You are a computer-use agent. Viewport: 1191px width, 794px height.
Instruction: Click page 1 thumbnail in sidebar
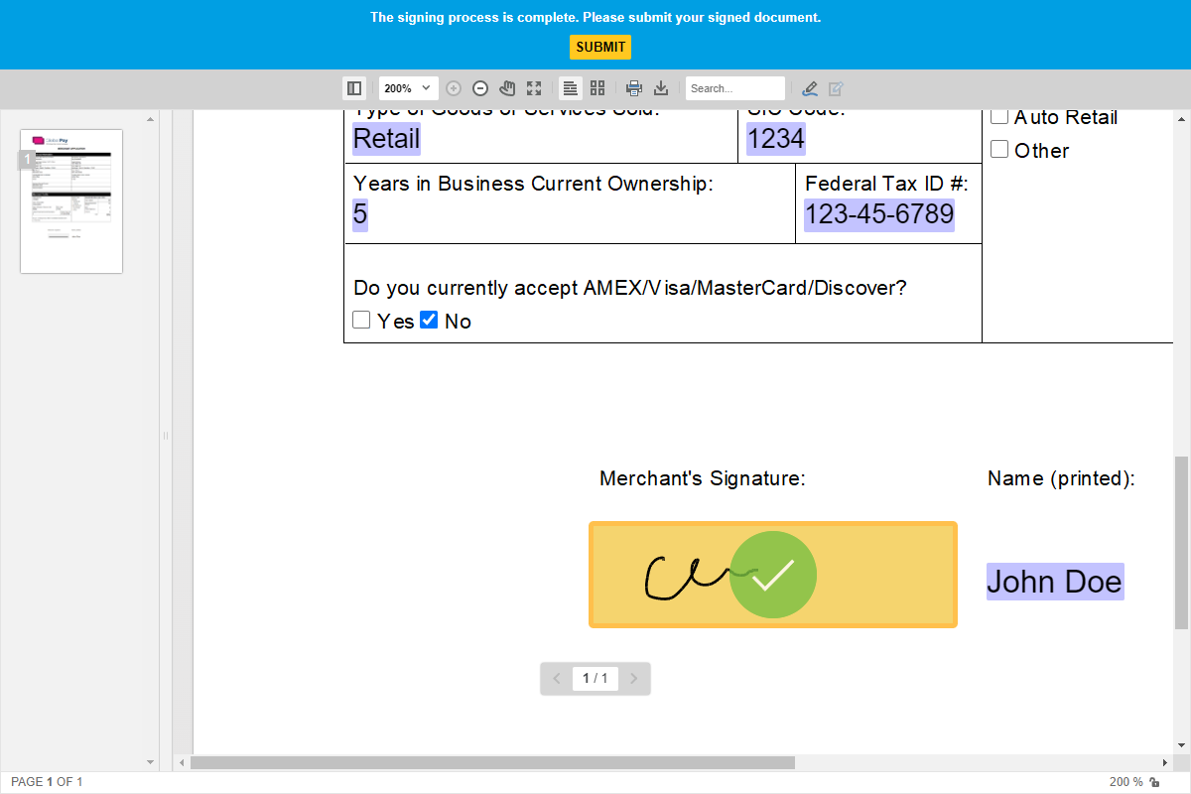[x=70, y=200]
